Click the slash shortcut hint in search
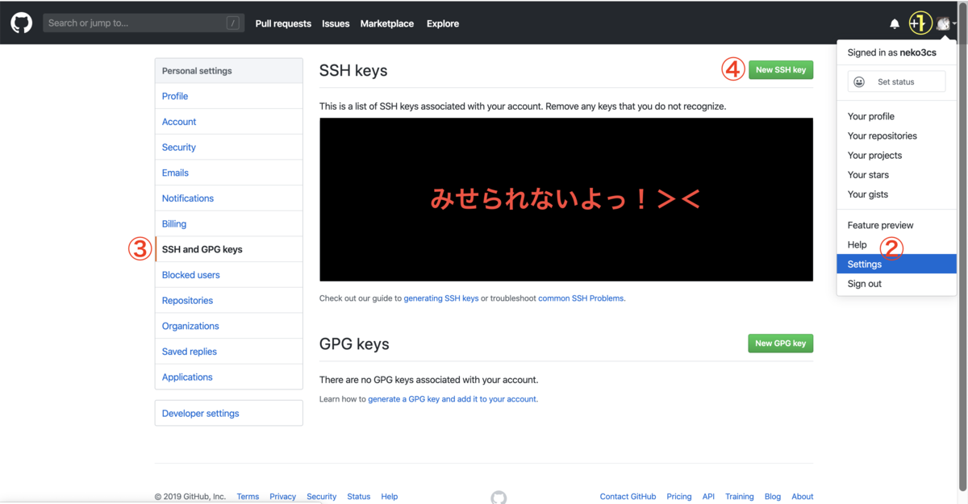 [x=233, y=23]
